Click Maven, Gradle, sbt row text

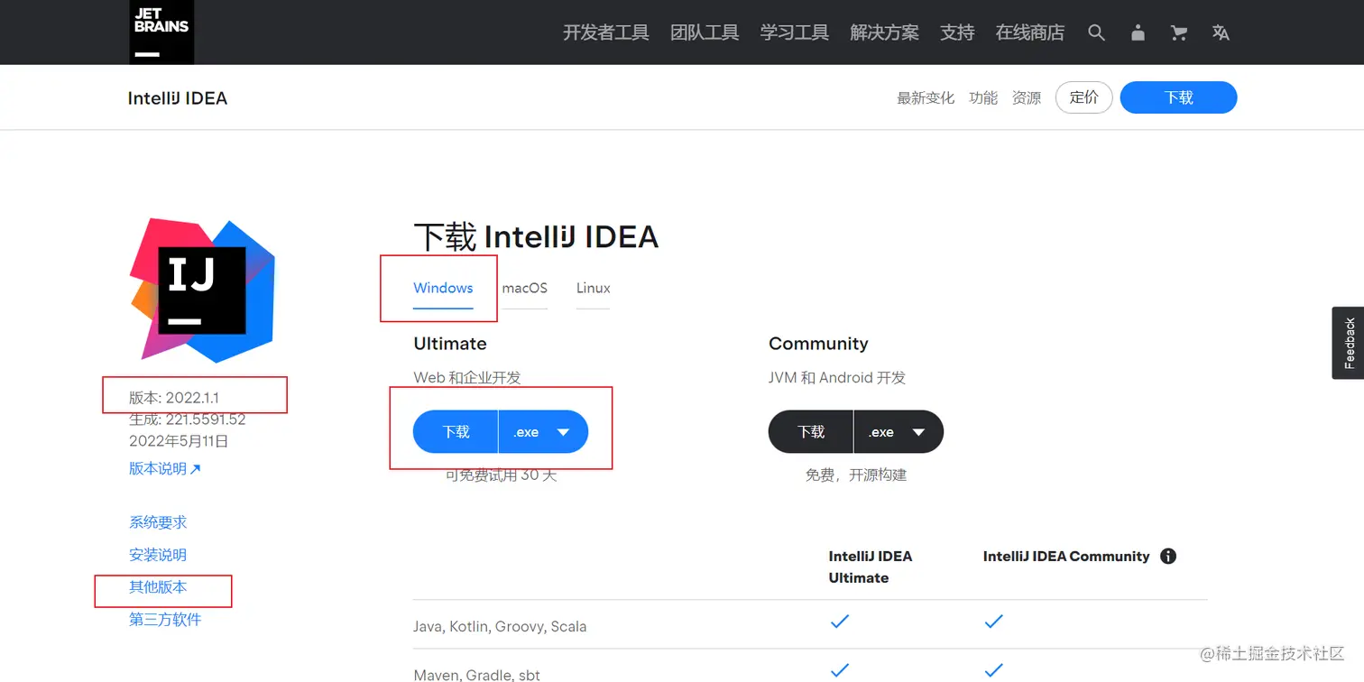[476, 674]
